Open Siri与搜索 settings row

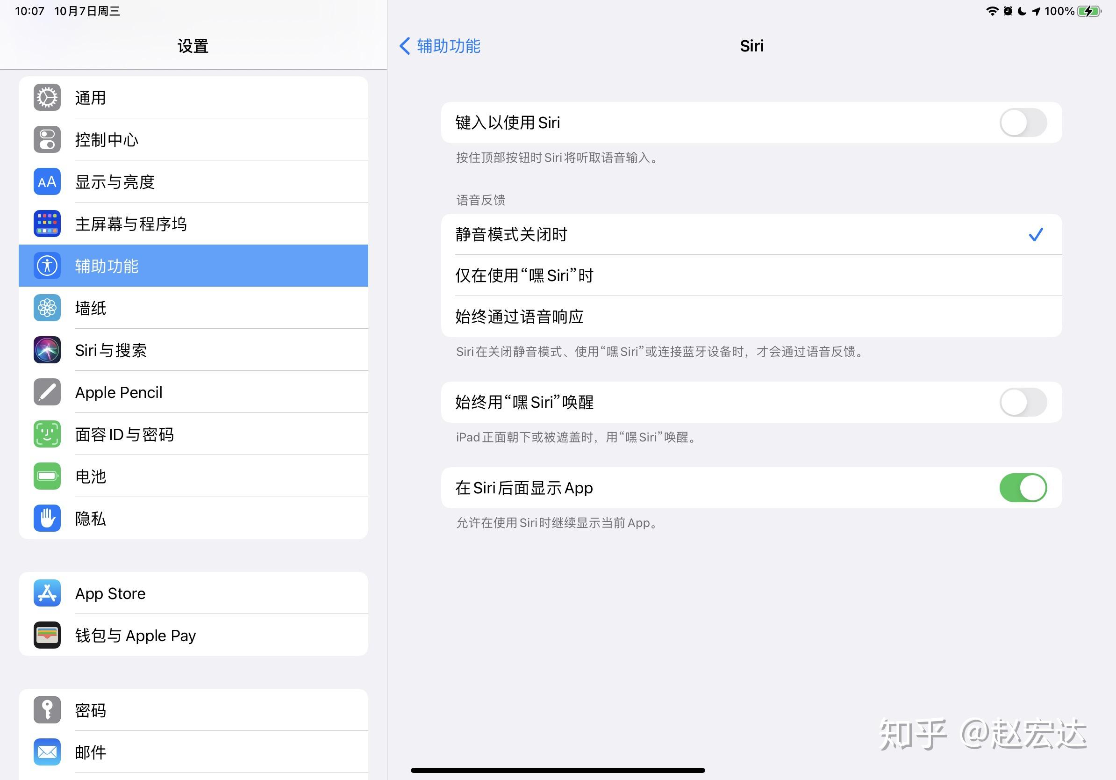(x=193, y=350)
